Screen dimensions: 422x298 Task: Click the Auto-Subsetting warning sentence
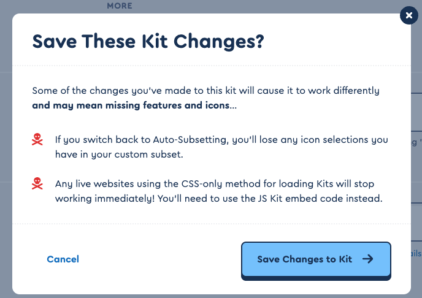click(x=221, y=147)
